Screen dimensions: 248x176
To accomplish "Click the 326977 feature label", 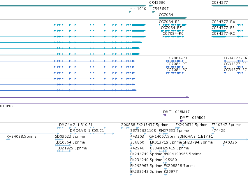I will 171,172.
